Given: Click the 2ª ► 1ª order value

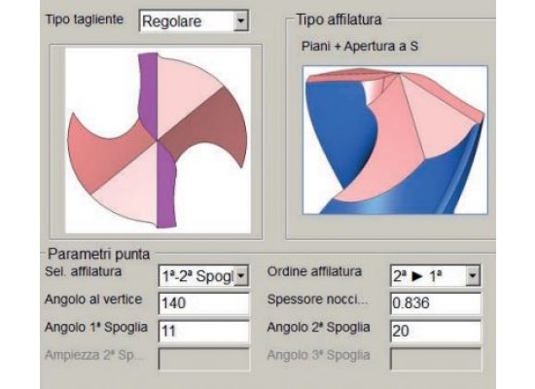Looking at the screenshot, I should (x=417, y=276).
